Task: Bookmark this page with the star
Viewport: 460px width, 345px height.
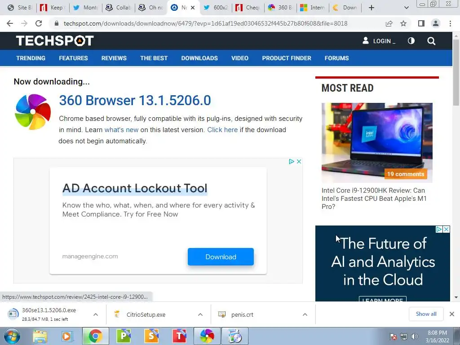Action: click(x=403, y=23)
